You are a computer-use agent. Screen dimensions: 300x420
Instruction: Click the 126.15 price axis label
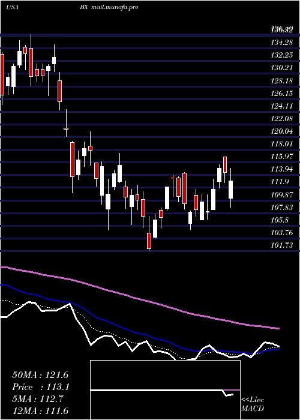pos(282,94)
